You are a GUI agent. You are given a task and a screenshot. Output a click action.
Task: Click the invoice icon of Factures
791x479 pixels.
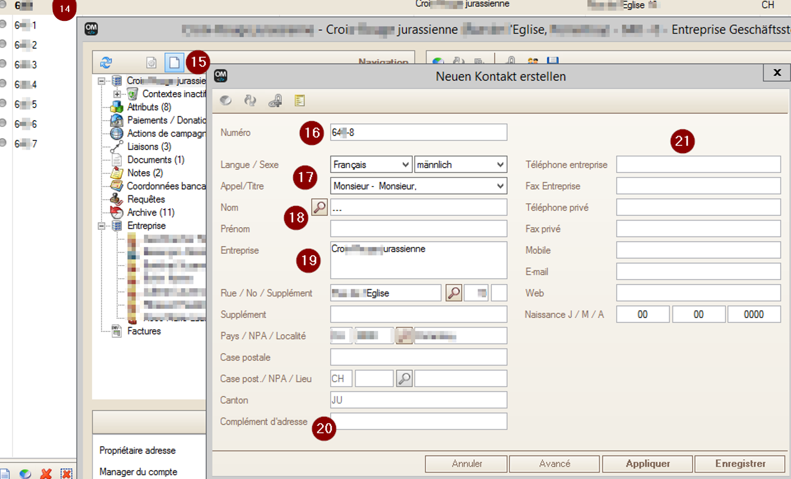tap(116, 331)
